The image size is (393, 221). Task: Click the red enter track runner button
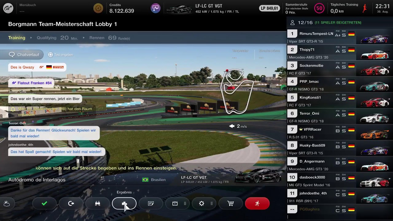pos(257,204)
